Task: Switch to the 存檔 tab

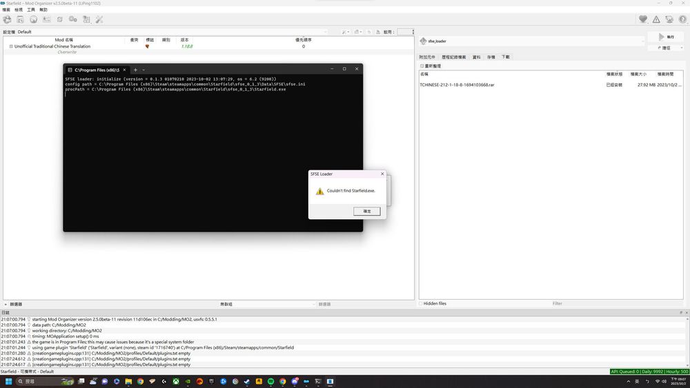Action: pyautogui.click(x=491, y=57)
